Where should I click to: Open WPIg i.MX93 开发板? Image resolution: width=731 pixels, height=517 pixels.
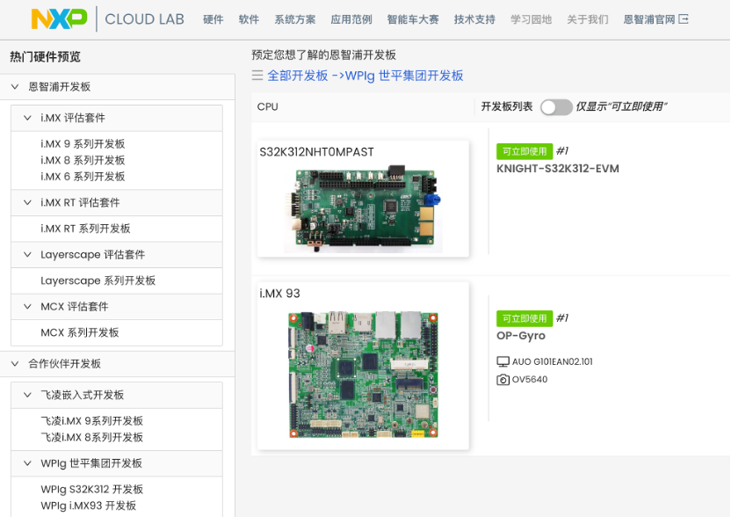click(88, 506)
